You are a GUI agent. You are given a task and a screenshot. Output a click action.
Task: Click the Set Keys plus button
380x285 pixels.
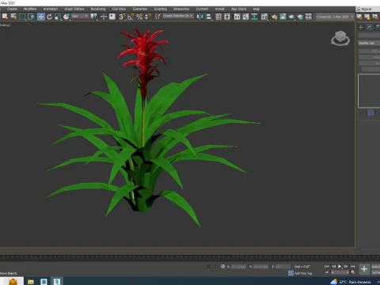coord(364,269)
